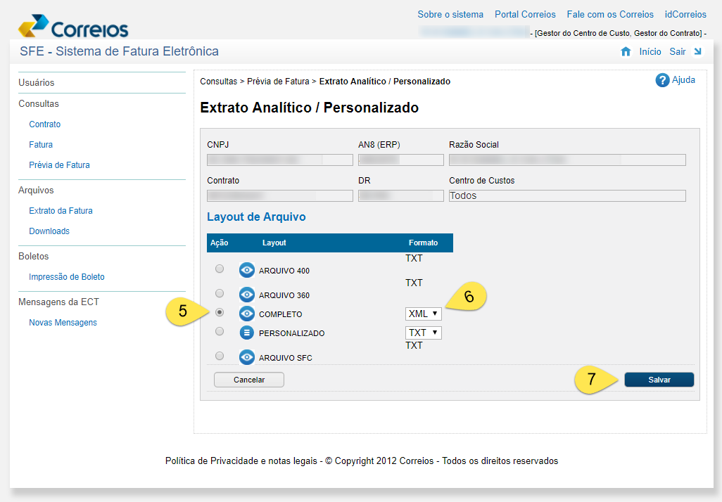722x502 pixels.
Task: Open the Portal Correios link
Action: coord(525,14)
